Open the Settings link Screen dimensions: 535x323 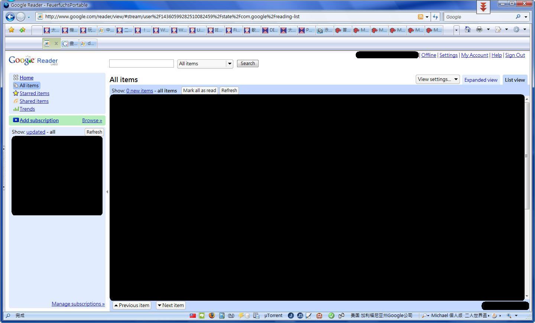(x=448, y=55)
